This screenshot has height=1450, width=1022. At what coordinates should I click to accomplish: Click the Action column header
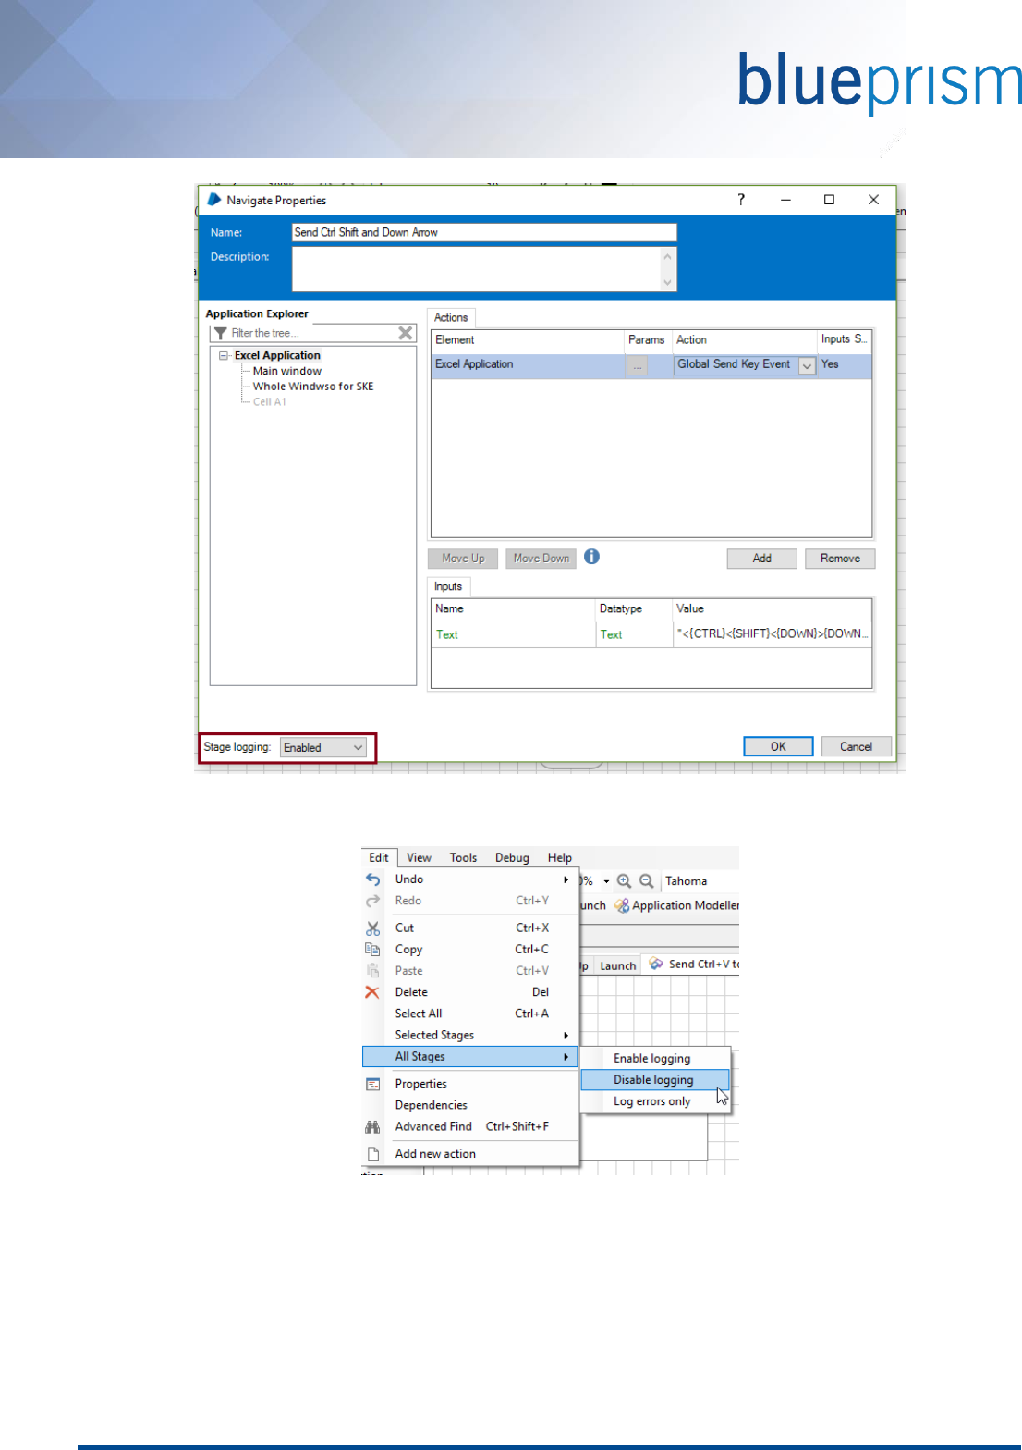pyautogui.click(x=745, y=339)
